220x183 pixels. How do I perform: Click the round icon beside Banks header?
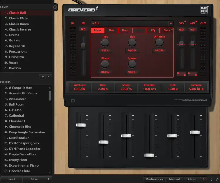[x=55, y=7]
